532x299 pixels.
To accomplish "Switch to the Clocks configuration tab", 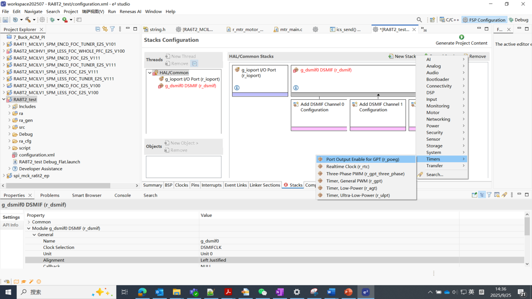I will click(181, 185).
